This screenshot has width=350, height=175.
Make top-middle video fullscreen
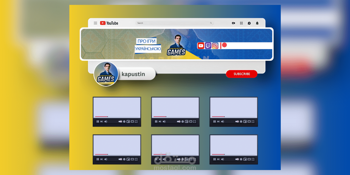pyautogui.click(x=195, y=121)
